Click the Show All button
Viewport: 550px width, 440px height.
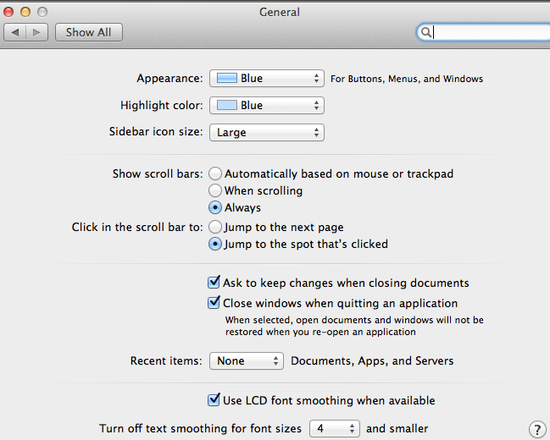click(89, 33)
